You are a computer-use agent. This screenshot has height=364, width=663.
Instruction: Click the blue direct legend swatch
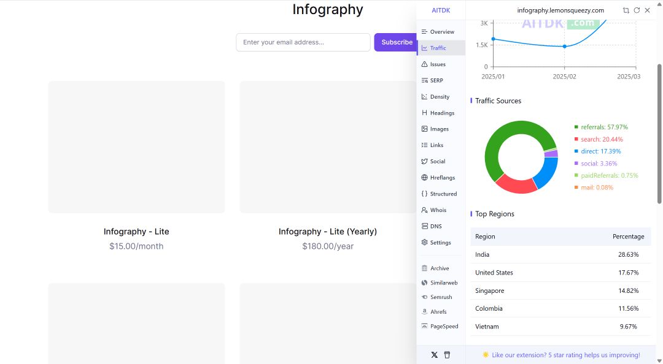click(576, 151)
